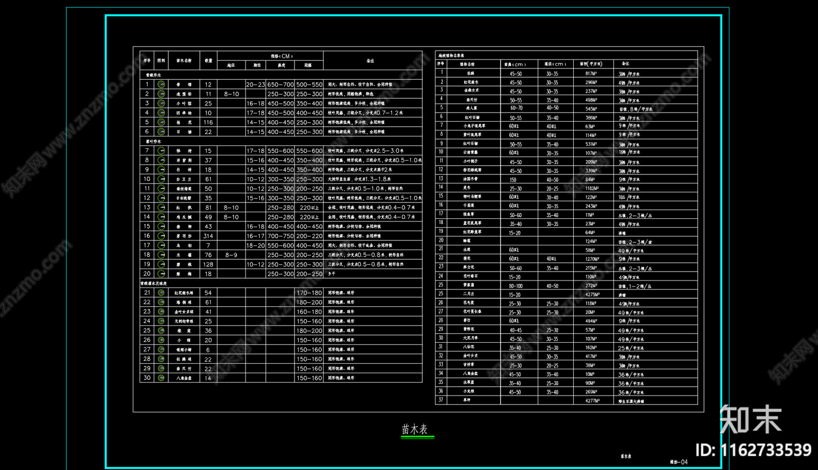The height and width of the screenshot is (470, 818).
Task: Click the shrub symbol in left table row 22
Action: (x=161, y=302)
